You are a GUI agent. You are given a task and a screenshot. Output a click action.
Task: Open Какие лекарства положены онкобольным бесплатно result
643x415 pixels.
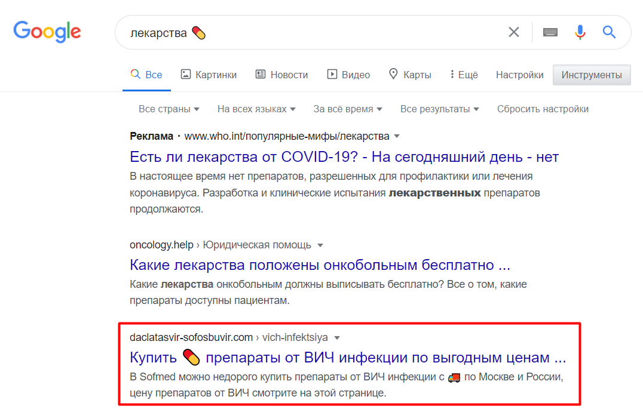click(320, 265)
